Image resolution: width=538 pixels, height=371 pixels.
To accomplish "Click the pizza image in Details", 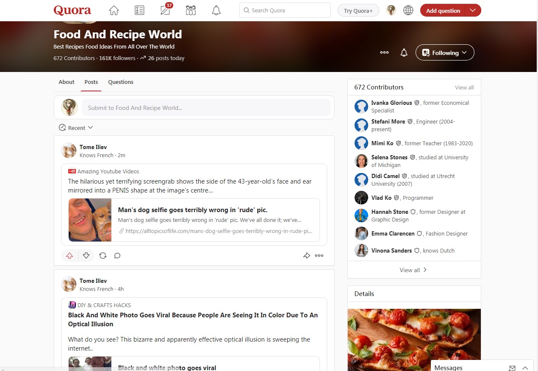I will 414,340.
